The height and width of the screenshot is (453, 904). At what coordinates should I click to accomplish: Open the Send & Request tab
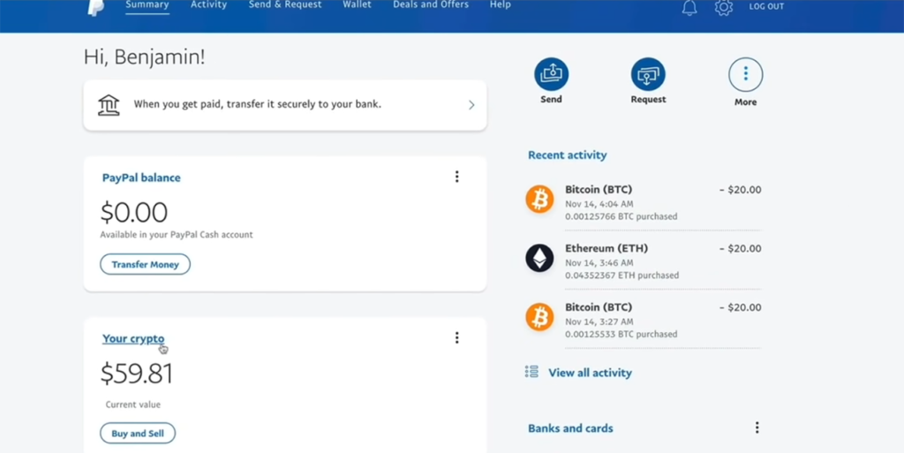pos(284,5)
